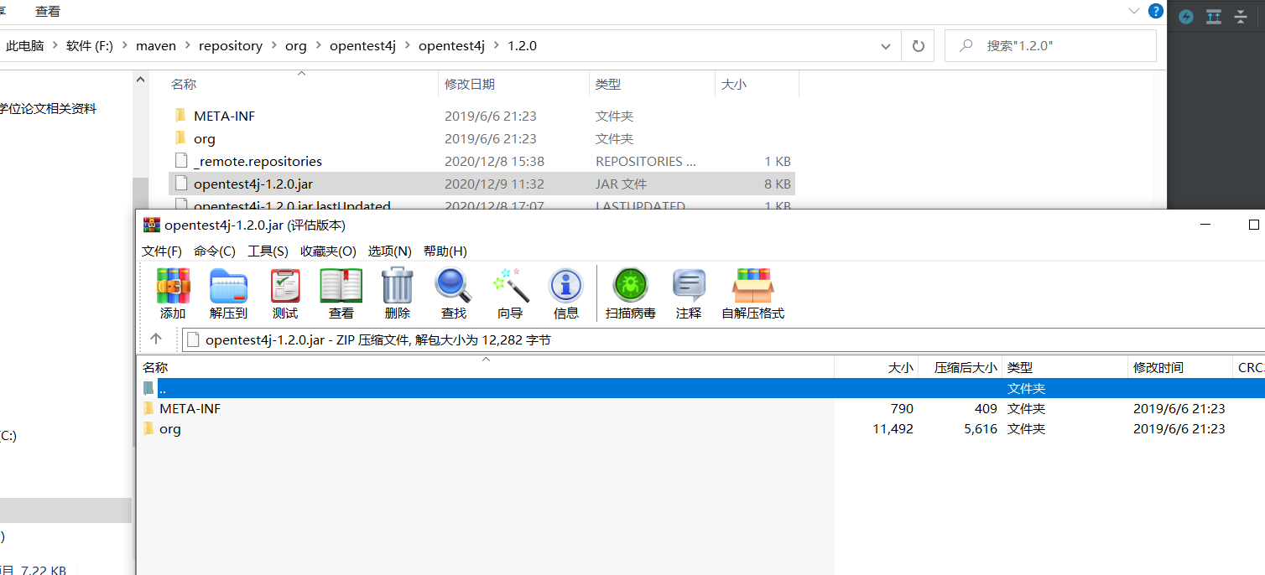Select the org folder icon in Explorer
The image size is (1265, 575).
179,138
